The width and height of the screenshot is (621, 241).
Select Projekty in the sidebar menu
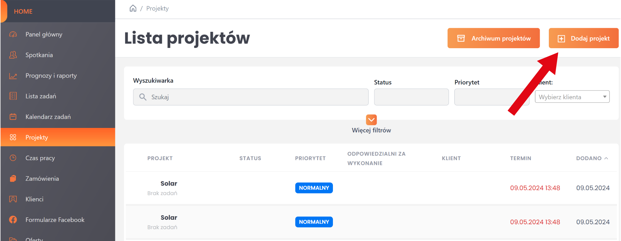pos(37,137)
